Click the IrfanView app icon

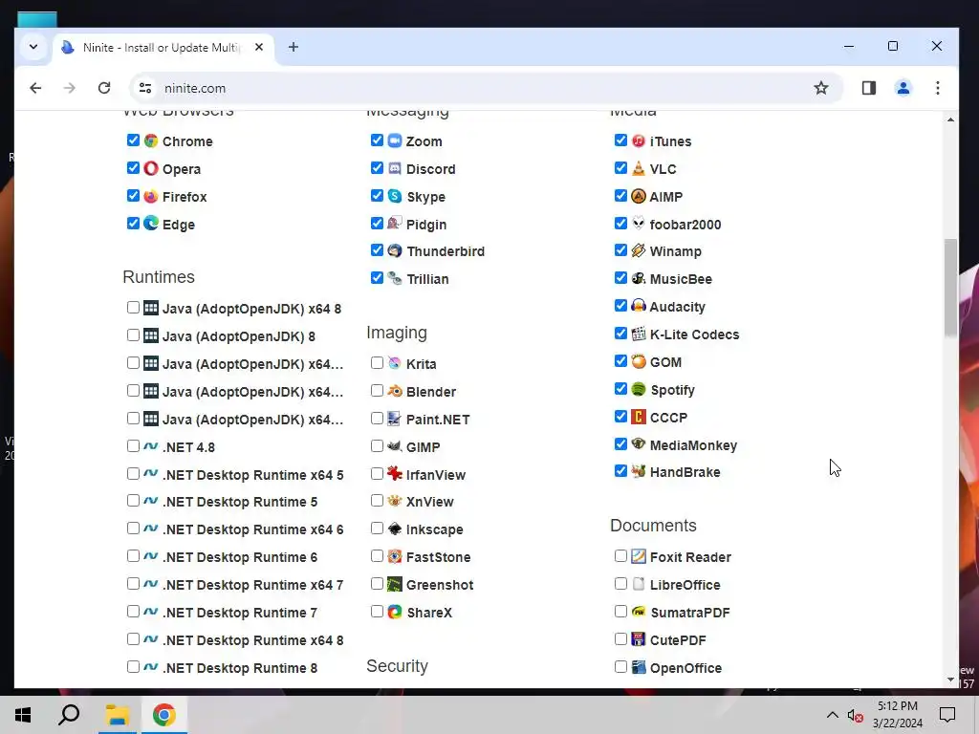[x=395, y=474]
